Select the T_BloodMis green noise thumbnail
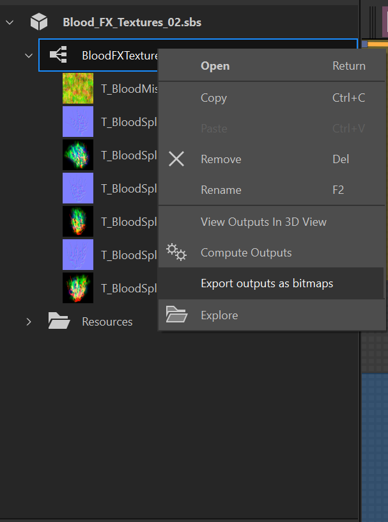The image size is (388, 522). pos(78,88)
